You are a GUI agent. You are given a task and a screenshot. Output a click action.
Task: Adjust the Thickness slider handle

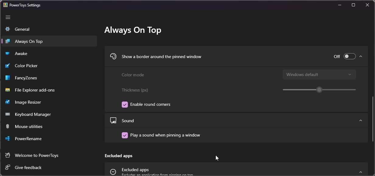pos(319,89)
